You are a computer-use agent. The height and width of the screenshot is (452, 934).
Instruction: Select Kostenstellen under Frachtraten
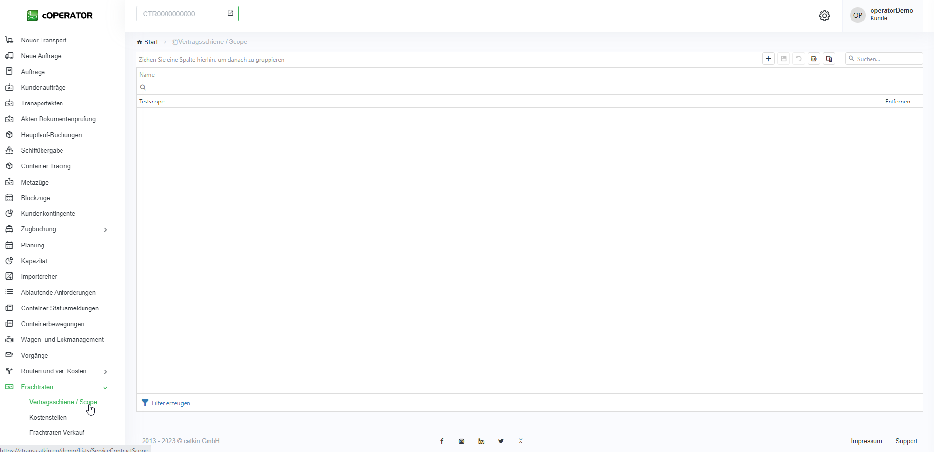(48, 418)
